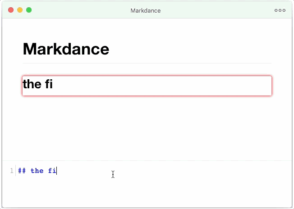This screenshot has width=294, height=209.
Task: Open the three-dot more options menu
Action: pyautogui.click(x=280, y=10)
